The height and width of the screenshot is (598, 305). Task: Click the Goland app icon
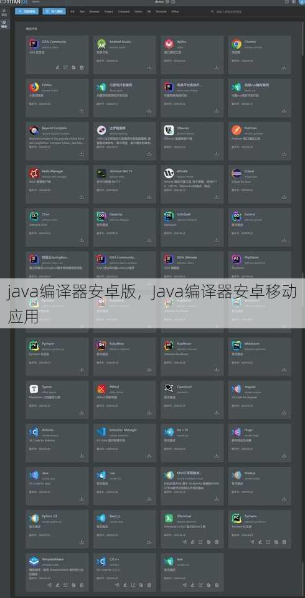click(237, 217)
